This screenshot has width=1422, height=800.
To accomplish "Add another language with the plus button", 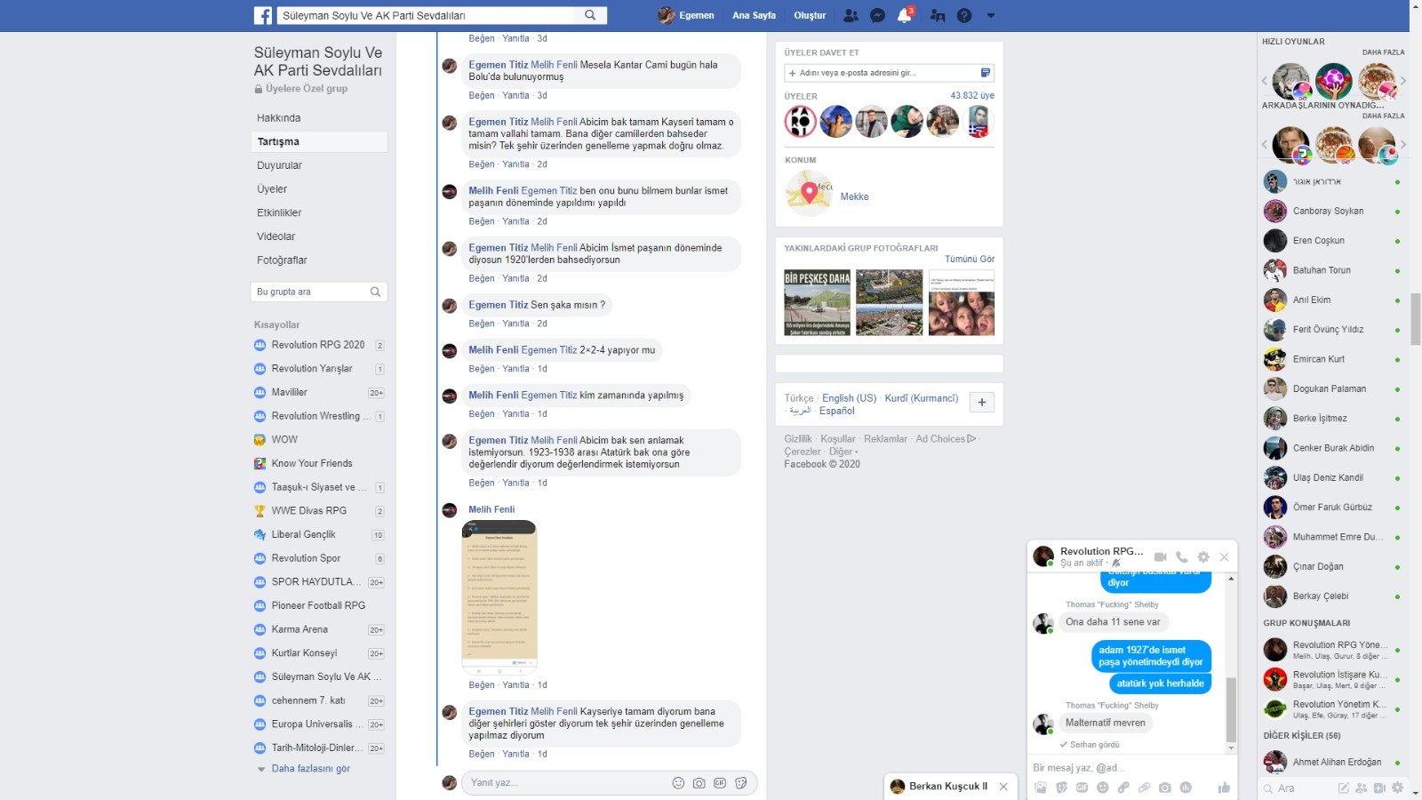I will pyautogui.click(x=982, y=403).
